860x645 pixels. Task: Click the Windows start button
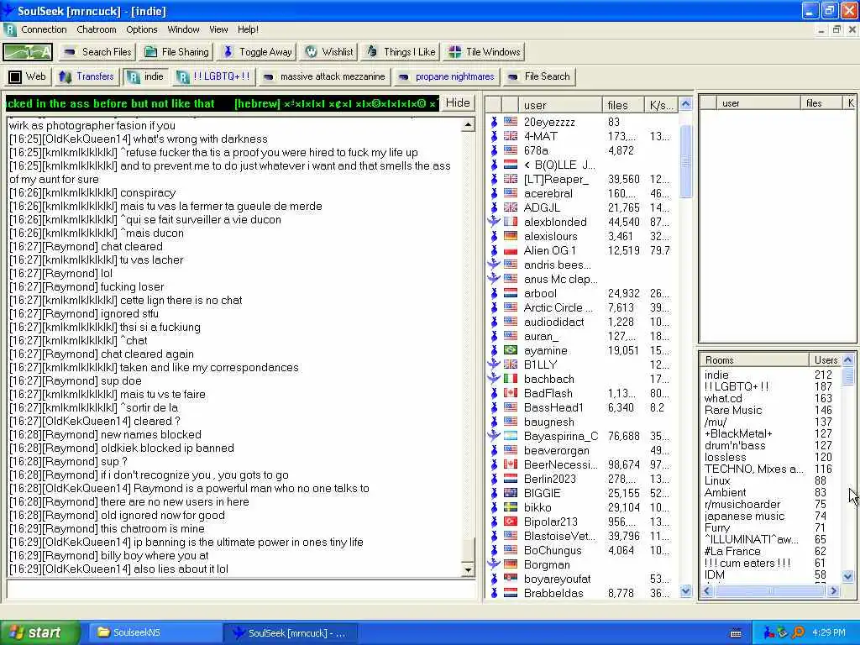coord(39,632)
